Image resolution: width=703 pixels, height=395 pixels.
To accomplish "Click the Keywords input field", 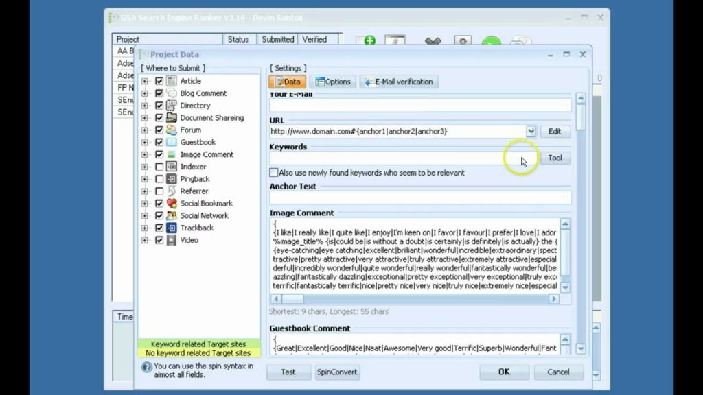I will coord(404,158).
